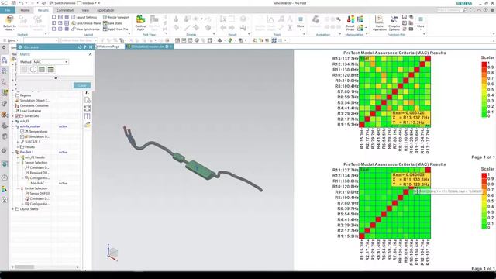496x279 pixels.
Task: Select Exciter Selection tree item
Action: [36, 188]
